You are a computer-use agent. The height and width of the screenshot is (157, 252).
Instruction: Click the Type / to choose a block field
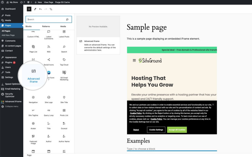tap(172, 149)
